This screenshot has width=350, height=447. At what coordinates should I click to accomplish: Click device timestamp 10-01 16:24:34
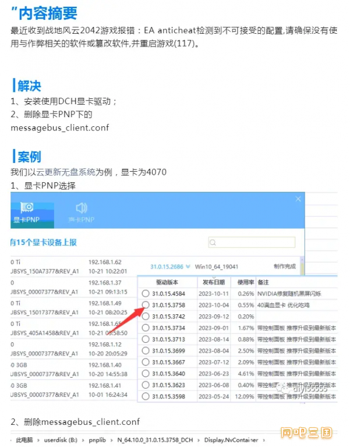[x=108, y=395]
